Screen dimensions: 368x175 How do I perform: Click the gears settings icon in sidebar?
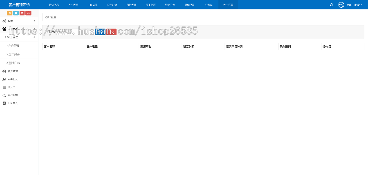click(x=4, y=21)
